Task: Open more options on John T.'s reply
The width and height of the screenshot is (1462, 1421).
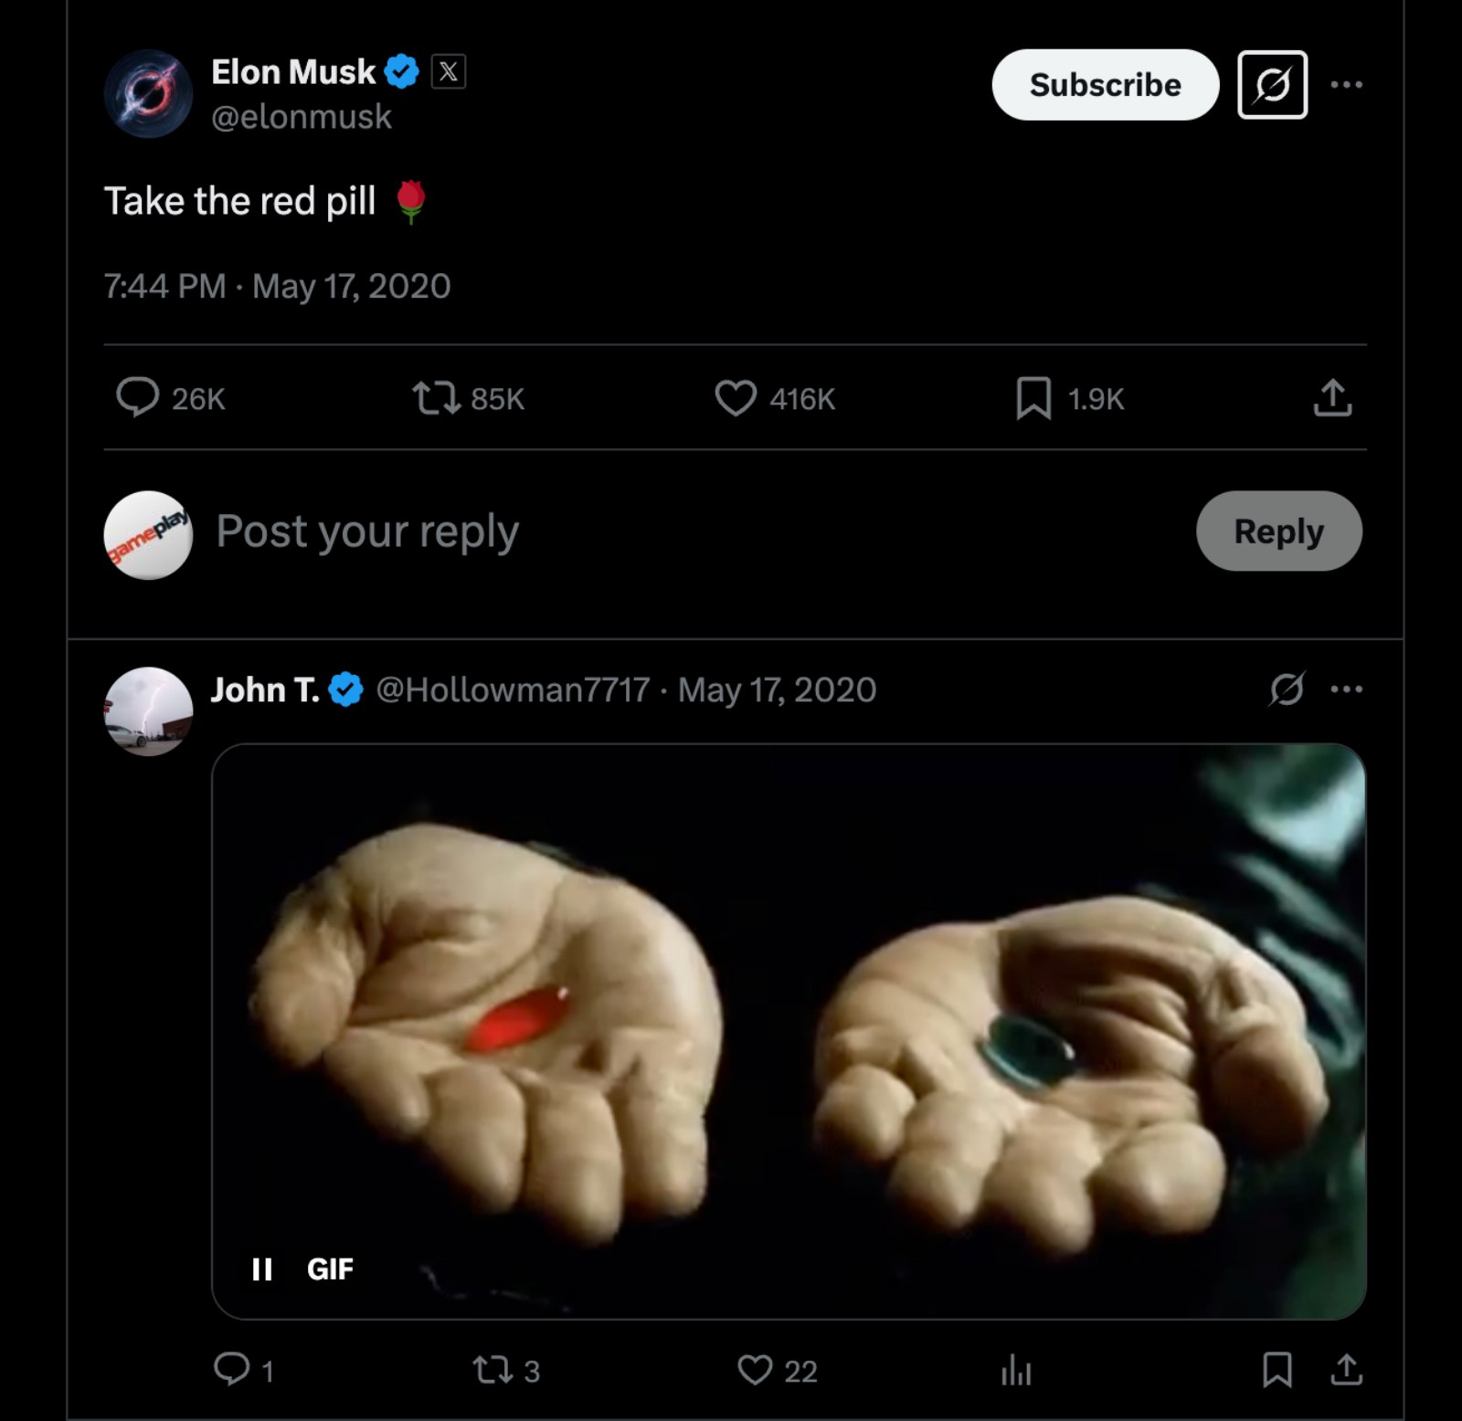Action: tap(1346, 689)
